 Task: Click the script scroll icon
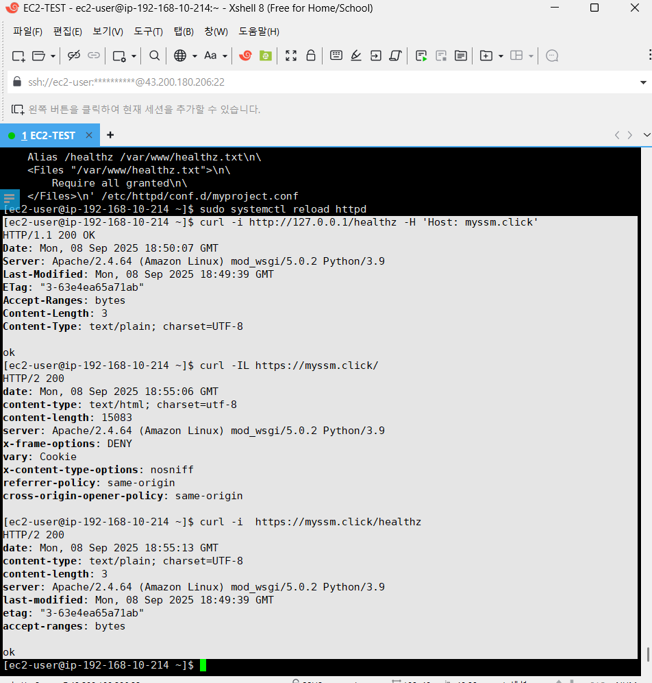(x=395, y=56)
